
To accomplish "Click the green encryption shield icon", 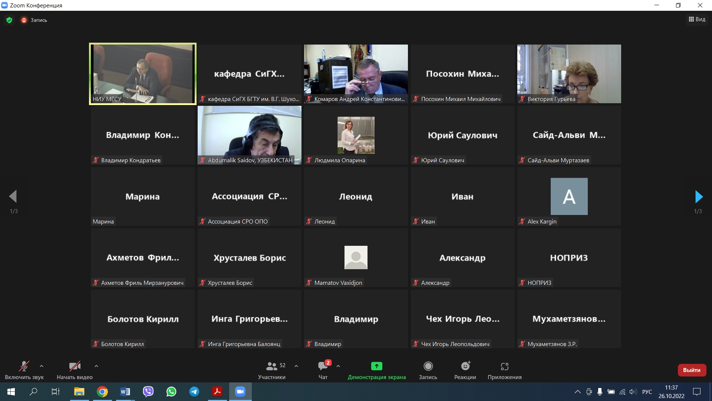I will click(9, 20).
